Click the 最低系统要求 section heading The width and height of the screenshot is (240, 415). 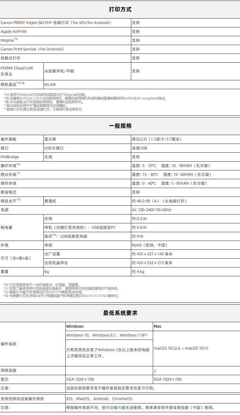click(120, 313)
